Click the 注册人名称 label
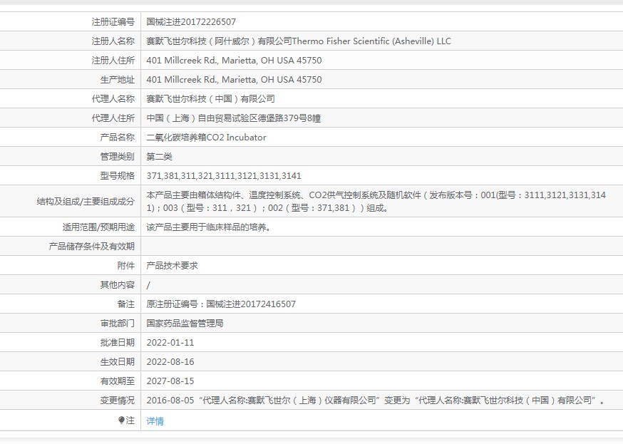This screenshot has height=444, width=623. (113, 41)
